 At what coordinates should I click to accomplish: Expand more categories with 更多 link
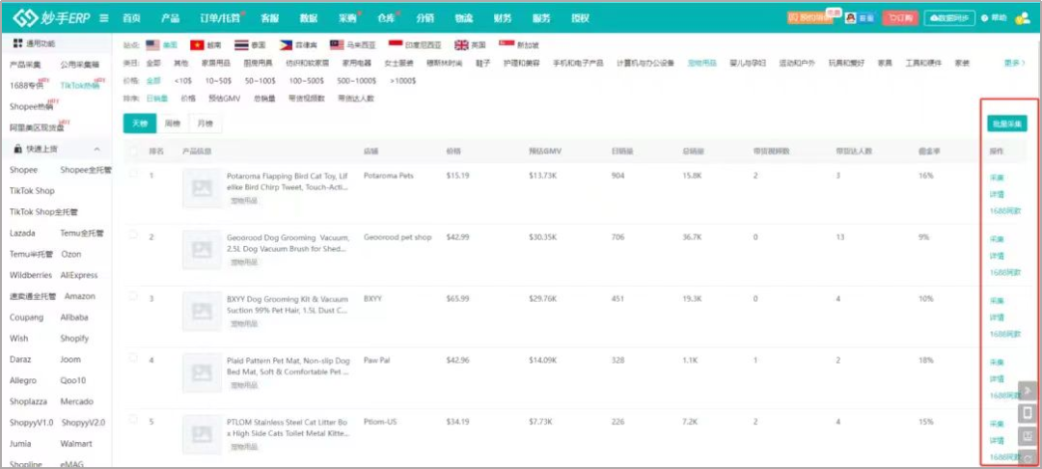(1014, 63)
